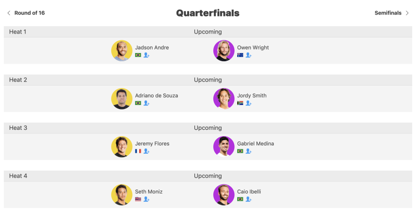The height and width of the screenshot is (213, 416).
Task: Follow Jadson Andre via add-user icon
Action: click(146, 55)
